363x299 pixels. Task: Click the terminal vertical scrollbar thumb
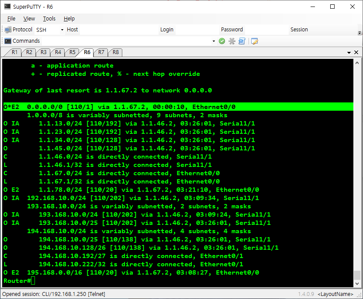click(357, 275)
